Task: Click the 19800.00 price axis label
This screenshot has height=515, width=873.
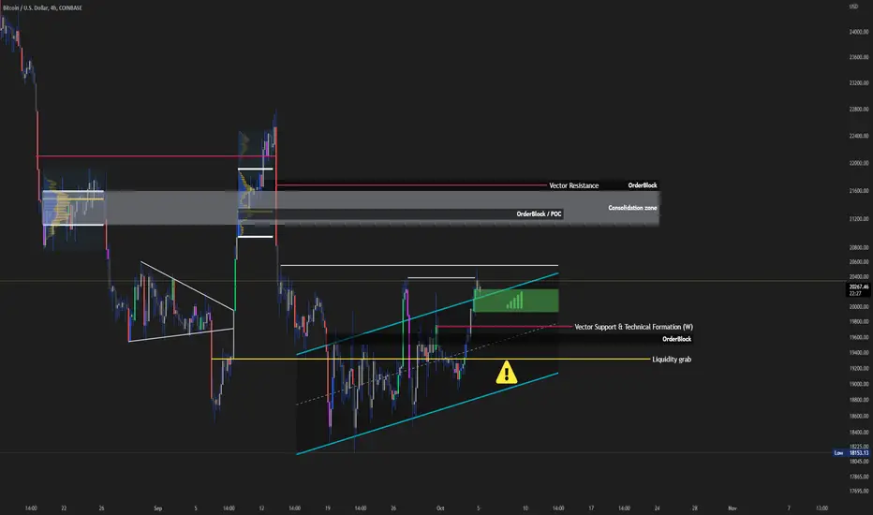Action: click(x=859, y=322)
